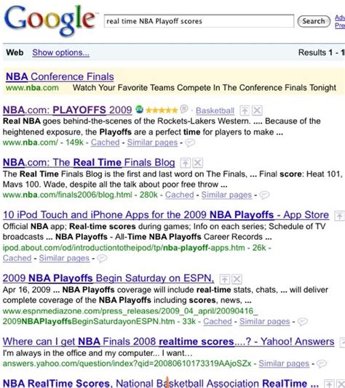Promote the Real Time Finals Blog result

click(185, 163)
